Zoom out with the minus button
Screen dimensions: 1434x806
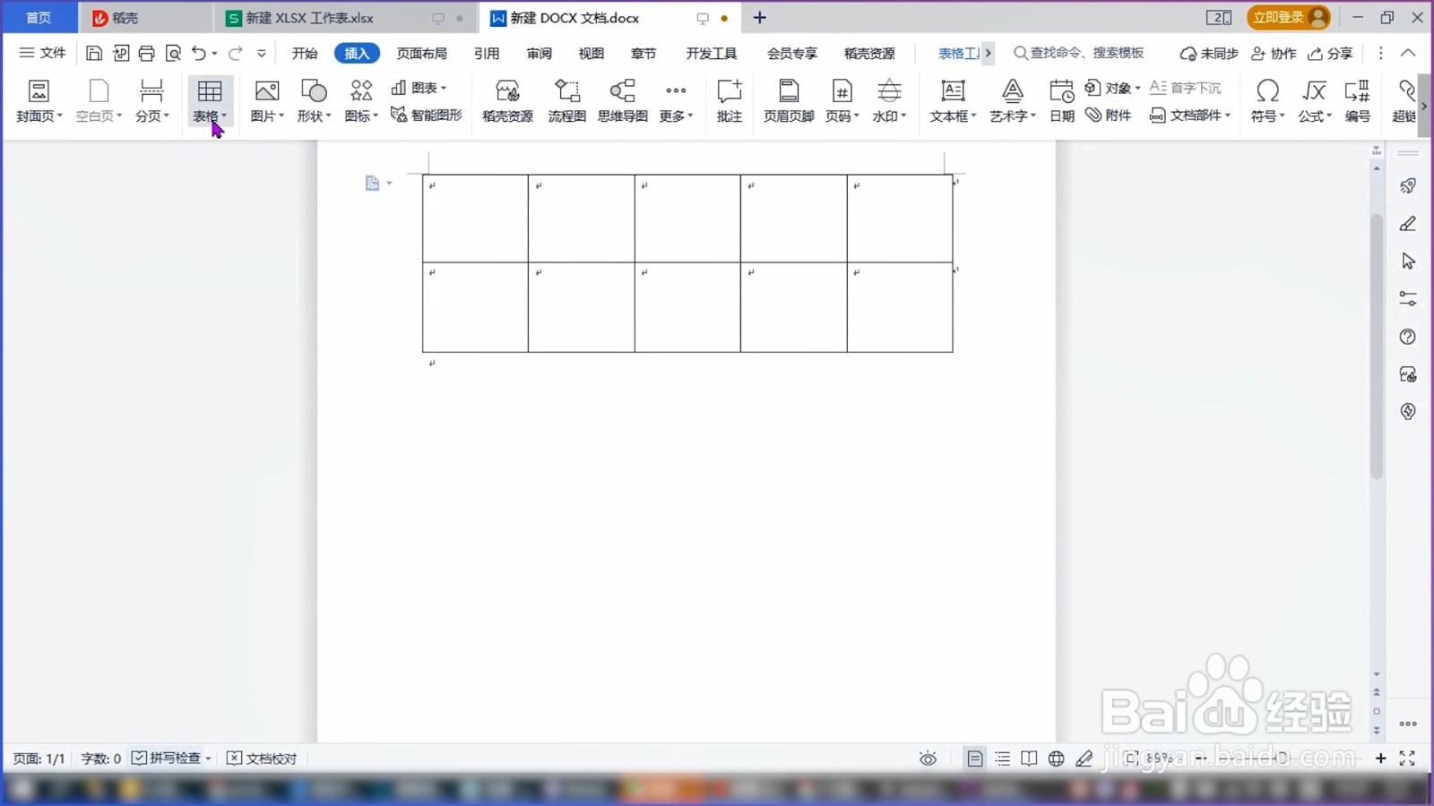click(x=1201, y=759)
